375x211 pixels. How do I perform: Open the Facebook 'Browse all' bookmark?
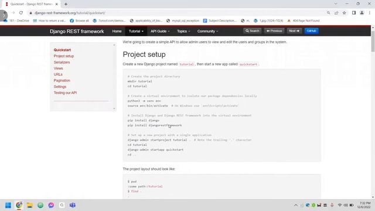point(80,21)
